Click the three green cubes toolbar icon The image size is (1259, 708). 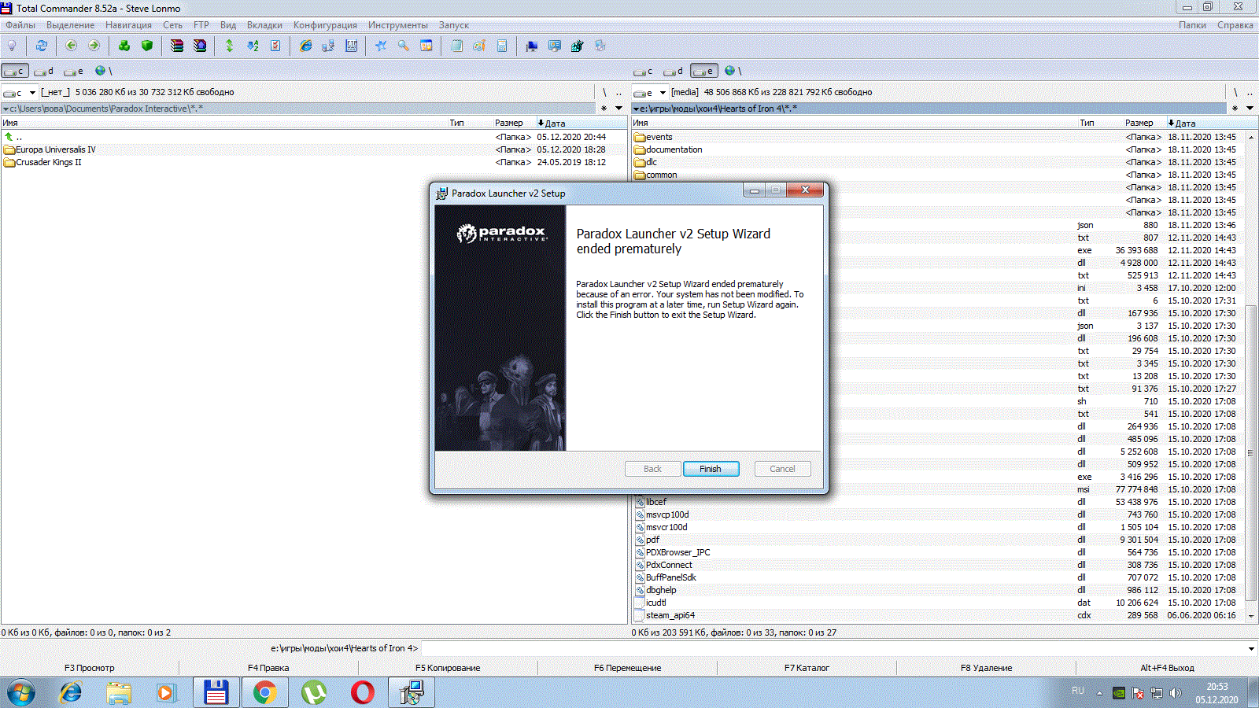coord(124,46)
